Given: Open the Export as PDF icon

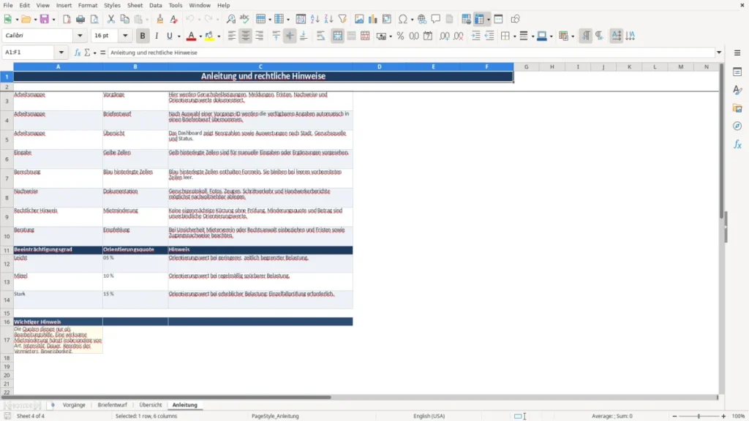Looking at the screenshot, I should [67, 19].
